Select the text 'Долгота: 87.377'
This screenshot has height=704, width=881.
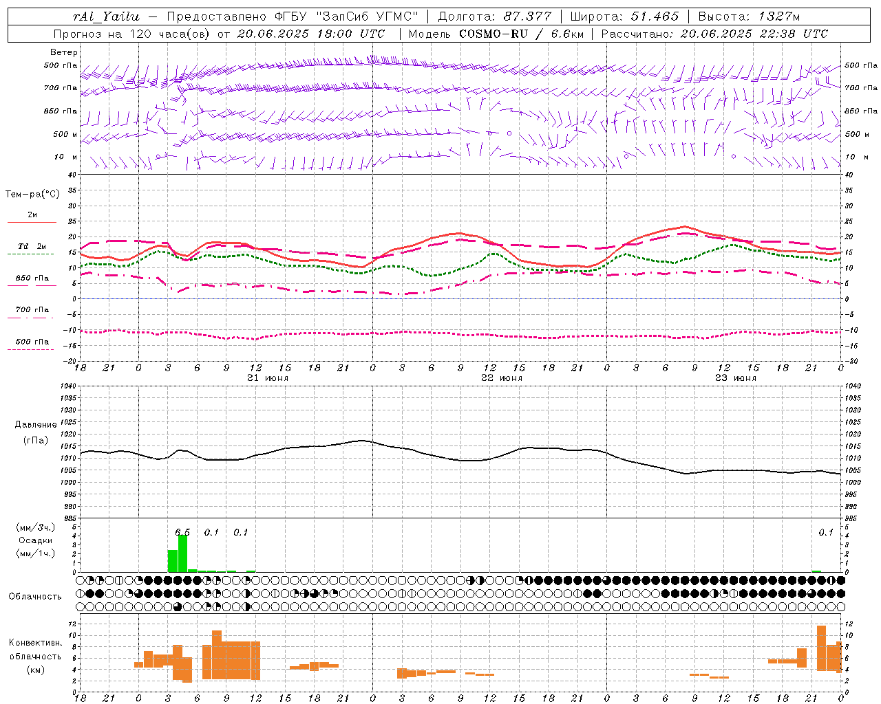tap(495, 16)
